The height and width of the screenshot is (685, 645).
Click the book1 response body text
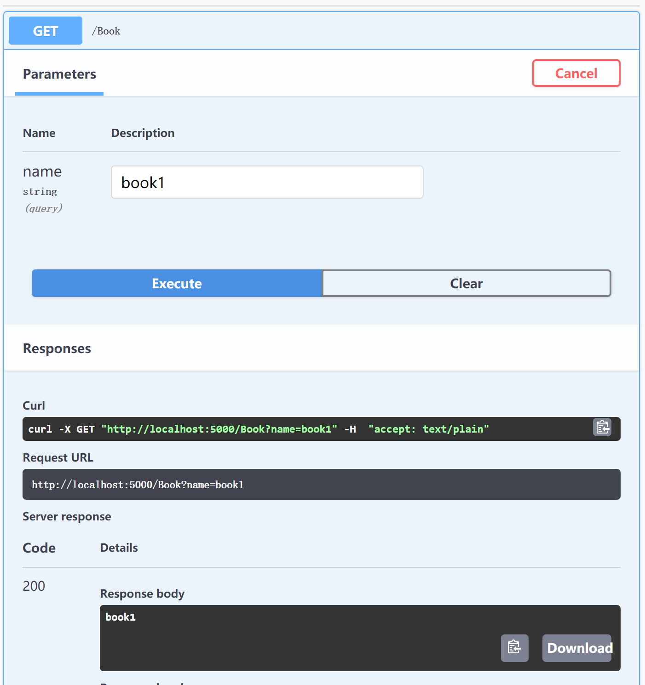coord(121,617)
